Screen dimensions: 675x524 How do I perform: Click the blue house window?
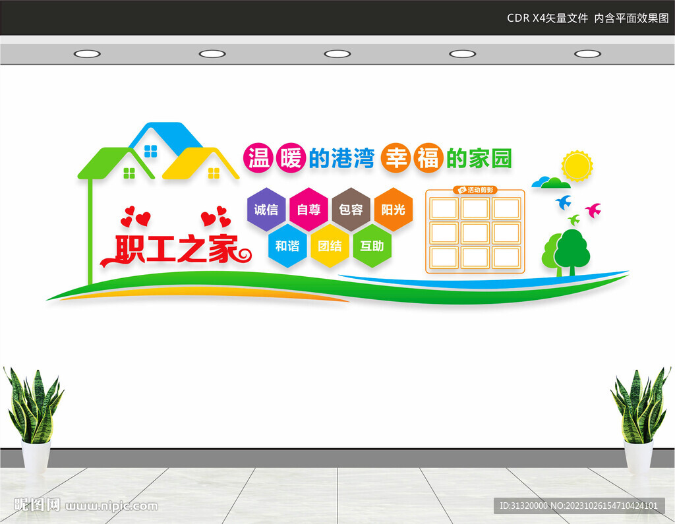pos(151,151)
